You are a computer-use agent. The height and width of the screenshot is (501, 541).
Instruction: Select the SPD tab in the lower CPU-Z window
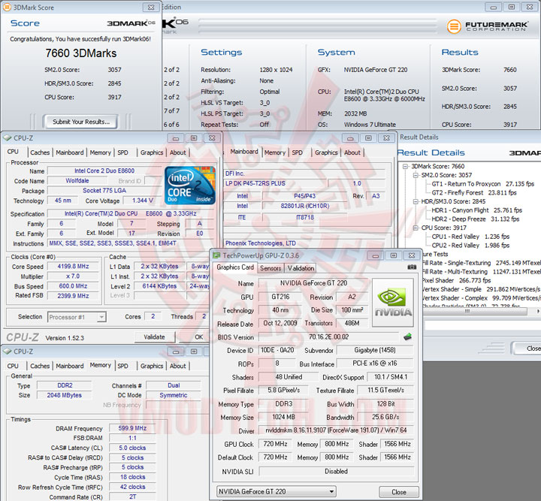pyautogui.click(x=122, y=366)
